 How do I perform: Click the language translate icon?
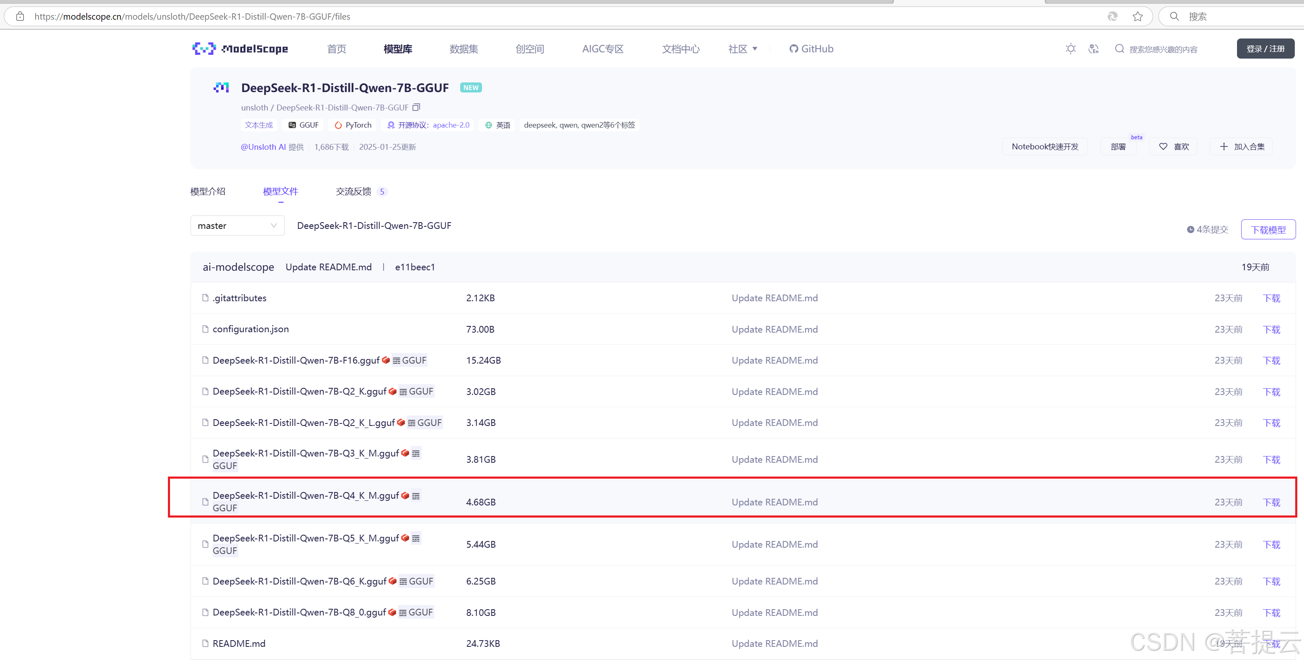(x=1093, y=49)
